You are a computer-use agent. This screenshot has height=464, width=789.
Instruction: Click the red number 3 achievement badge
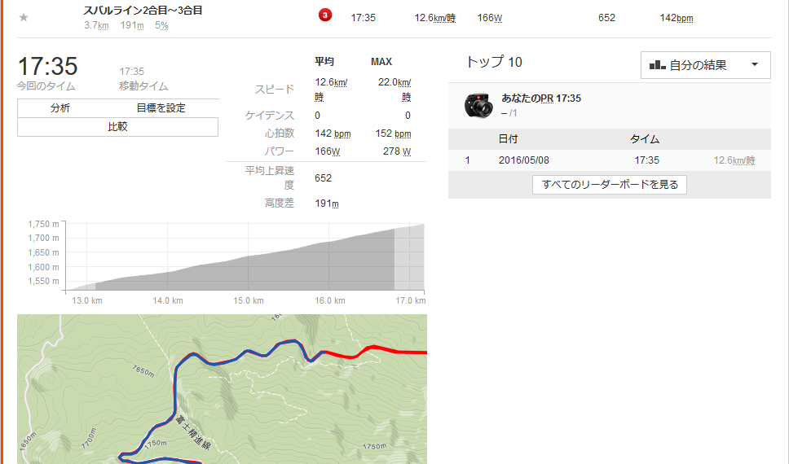325,15
